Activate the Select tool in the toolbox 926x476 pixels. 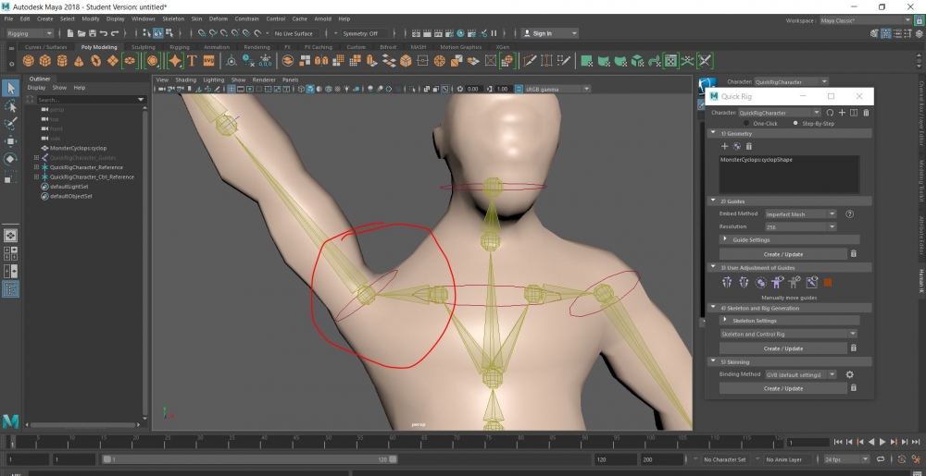10,88
